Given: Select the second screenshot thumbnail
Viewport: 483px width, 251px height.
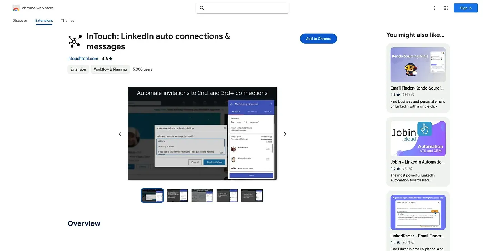Looking at the screenshot, I should pyautogui.click(x=177, y=196).
